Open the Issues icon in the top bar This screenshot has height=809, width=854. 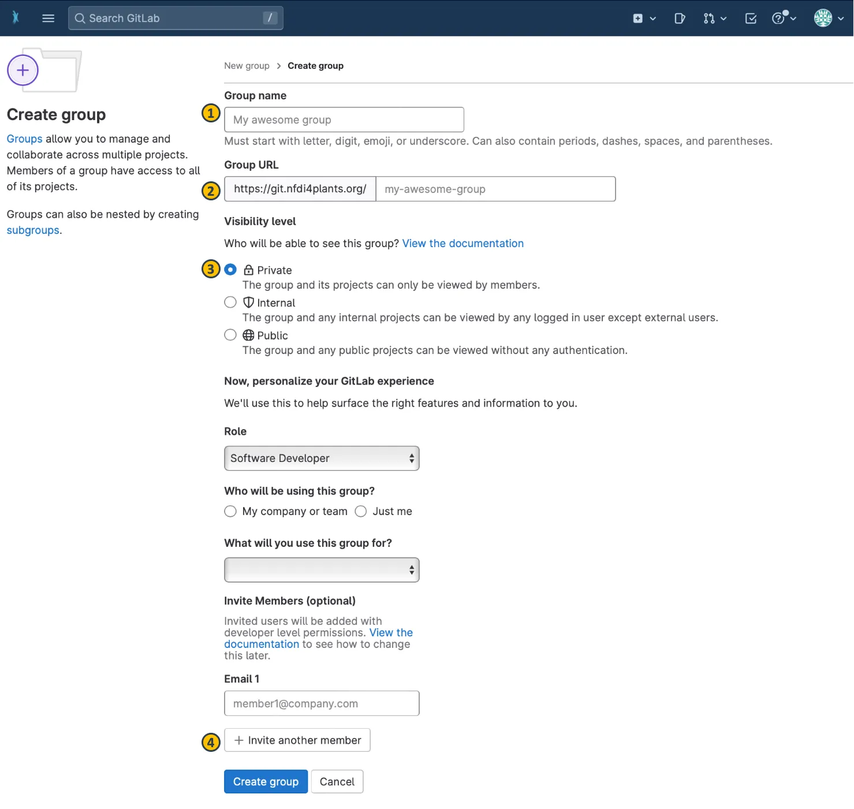click(680, 18)
